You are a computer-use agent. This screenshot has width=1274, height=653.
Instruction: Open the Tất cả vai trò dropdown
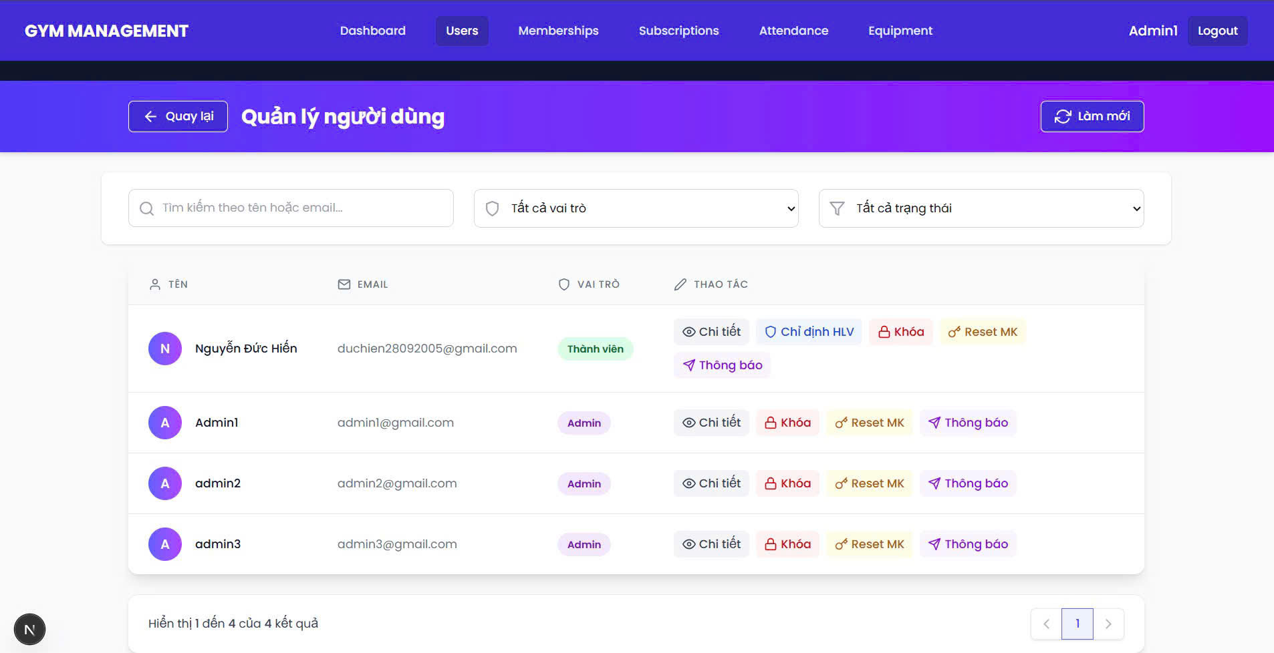[635, 208]
